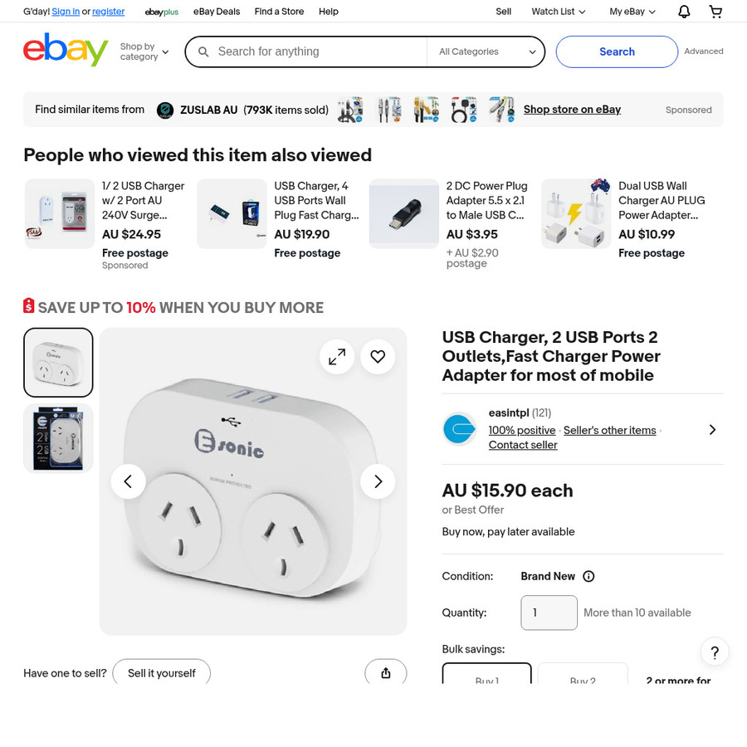Image resolution: width=747 pixels, height=747 pixels.
Task: Select the packaged charger thumbnail image
Action: point(58,438)
